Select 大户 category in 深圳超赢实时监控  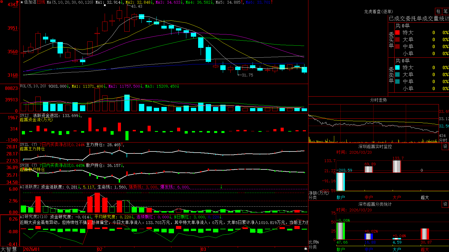point(397,197)
